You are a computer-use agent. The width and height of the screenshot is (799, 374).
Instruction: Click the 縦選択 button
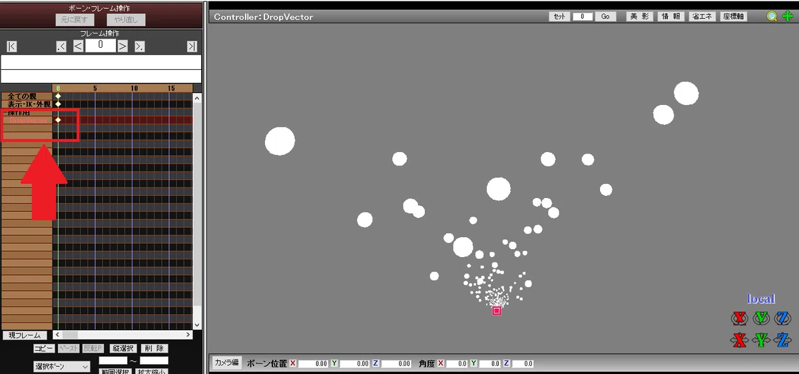coord(123,348)
